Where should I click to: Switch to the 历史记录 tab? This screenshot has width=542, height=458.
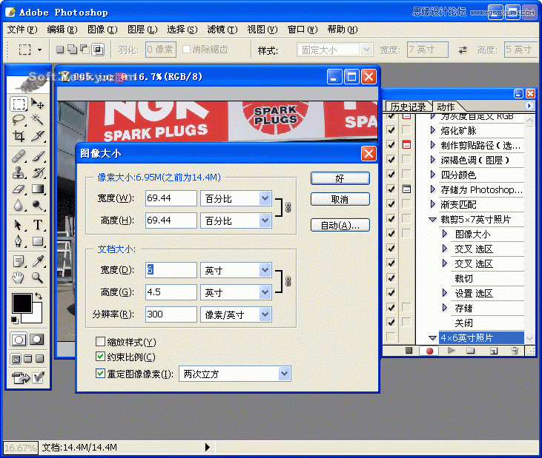click(x=409, y=107)
